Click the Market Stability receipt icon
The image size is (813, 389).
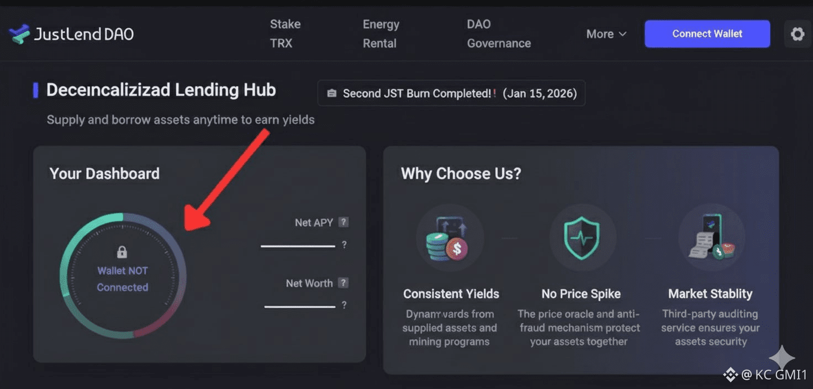click(711, 239)
